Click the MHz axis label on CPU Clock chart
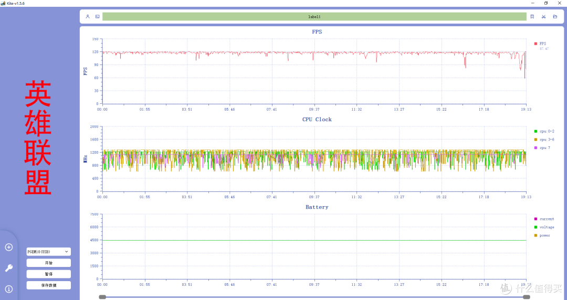The image size is (567, 300). point(86,159)
